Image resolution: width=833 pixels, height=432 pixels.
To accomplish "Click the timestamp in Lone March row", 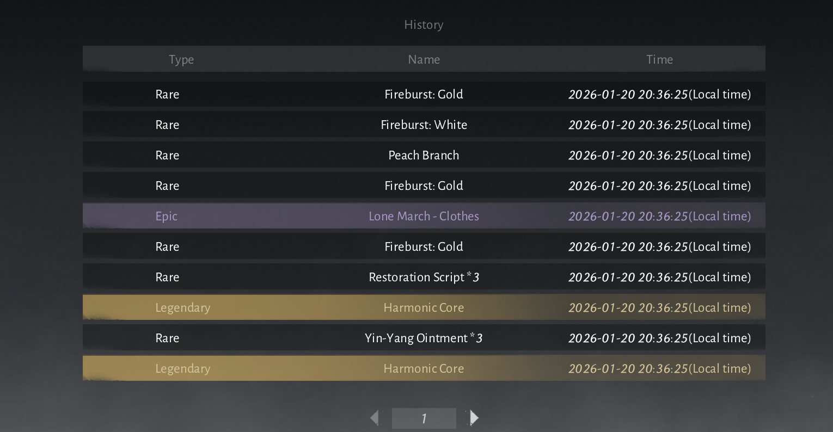I will coord(659,216).
